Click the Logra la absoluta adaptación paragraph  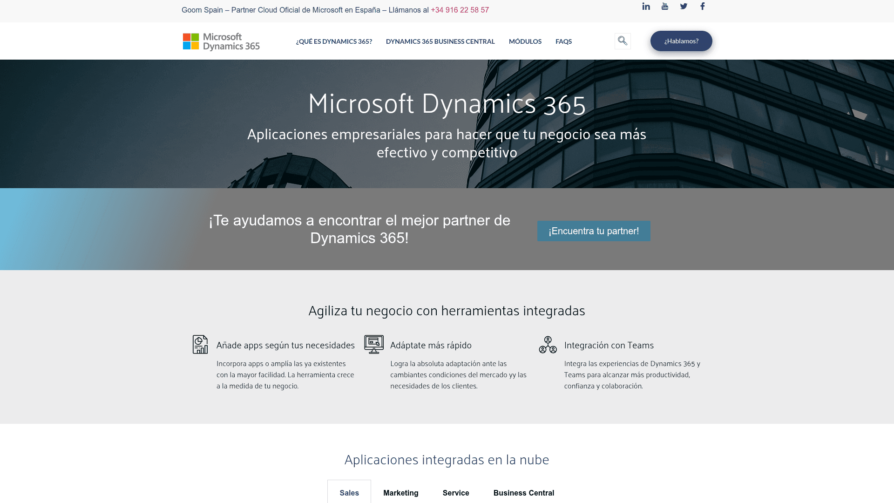click(x=459, y=374)
